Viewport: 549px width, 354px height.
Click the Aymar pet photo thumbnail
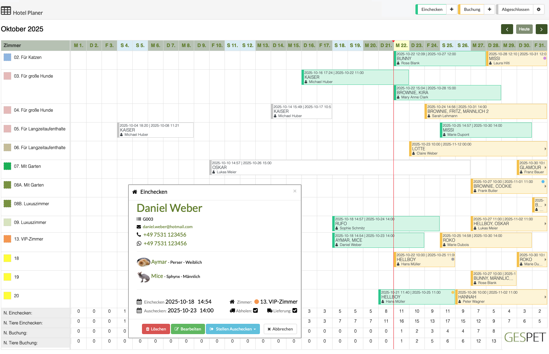(144, 262)
